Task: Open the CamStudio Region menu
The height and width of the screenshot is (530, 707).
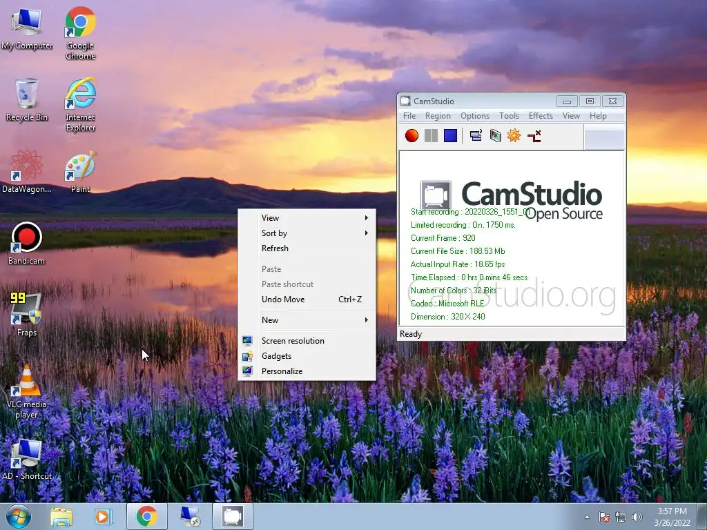Action: point(438,116)
